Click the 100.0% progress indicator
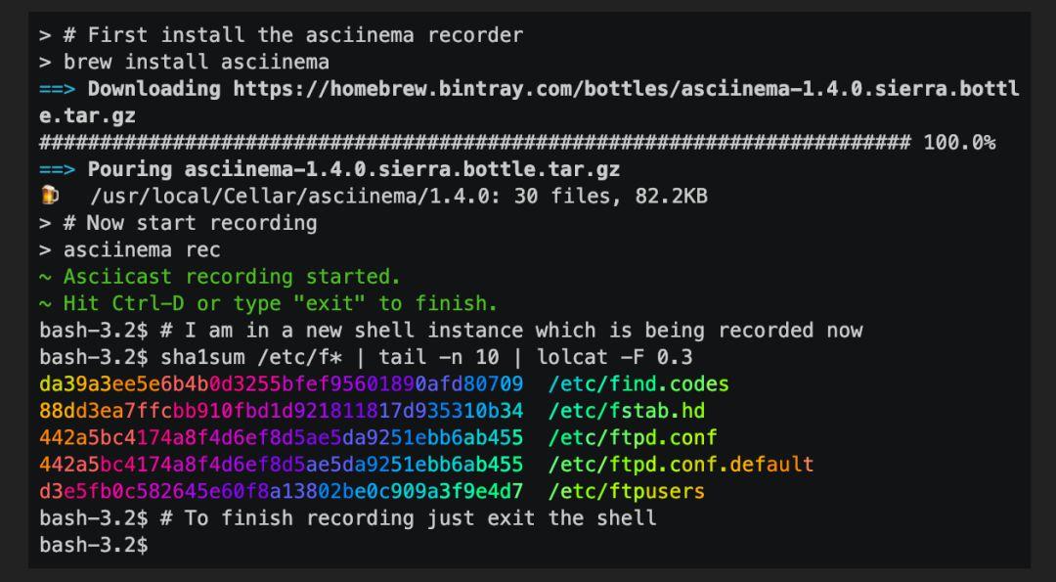This screenshot has height=582, width=1056. (x=959, y=143)
